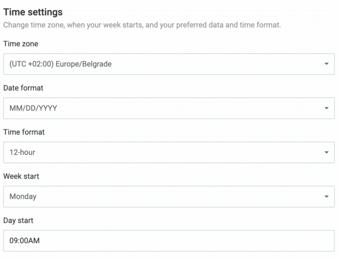Click the Date format field label
The width and height of the screenshot is (339, 258).
tap(23, 88)
